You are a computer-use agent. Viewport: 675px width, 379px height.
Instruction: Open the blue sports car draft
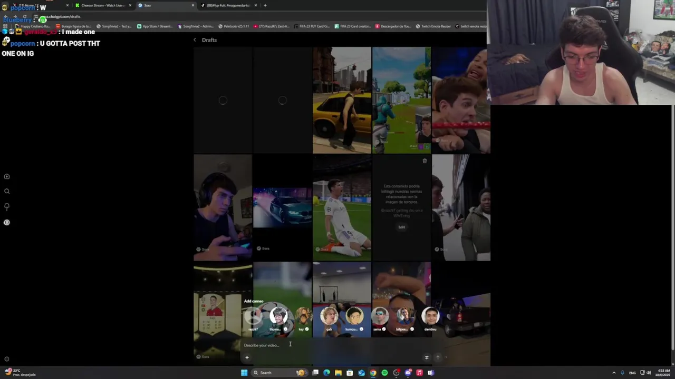click(x=282, y=207)
